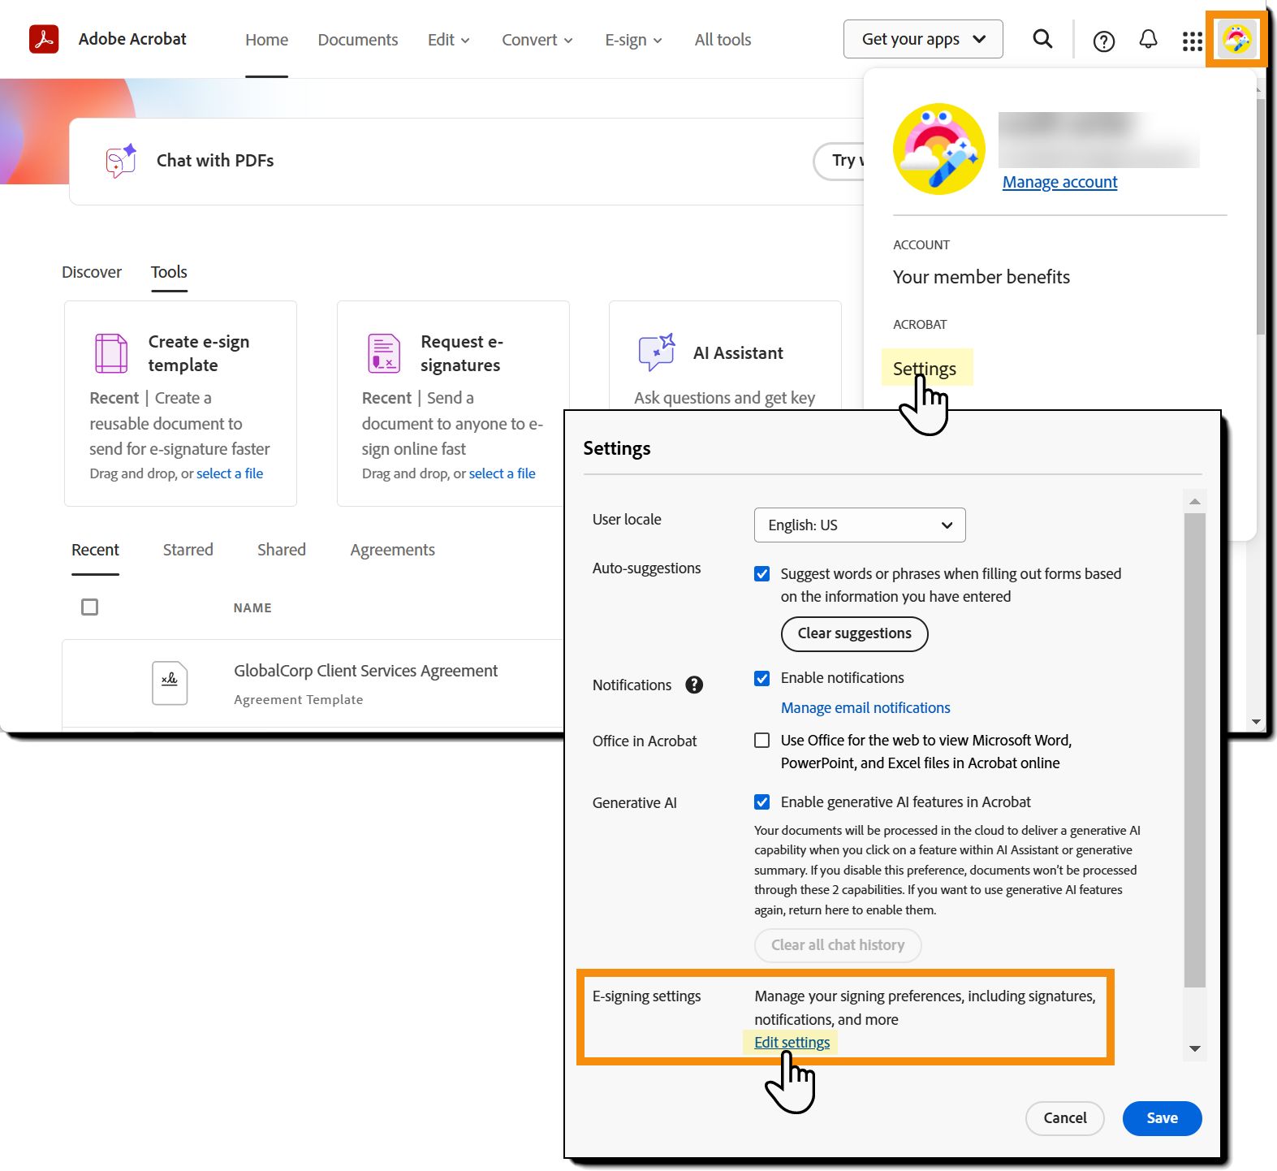Expand the Get your apps dropdown
The image size is (1277, 1171).
(923, 39)
